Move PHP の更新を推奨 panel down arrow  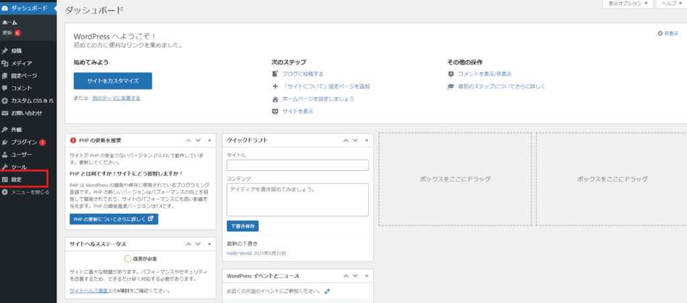coord(197,140)
